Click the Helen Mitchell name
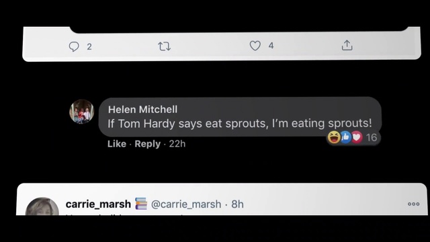Screen dimensions: 430x242 [x=142, y=110]
